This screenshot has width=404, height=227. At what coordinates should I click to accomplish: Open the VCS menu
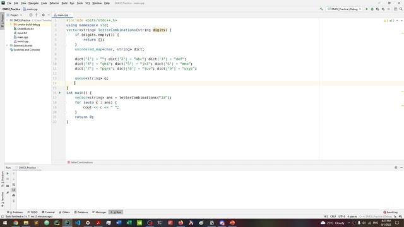[88, 3]
